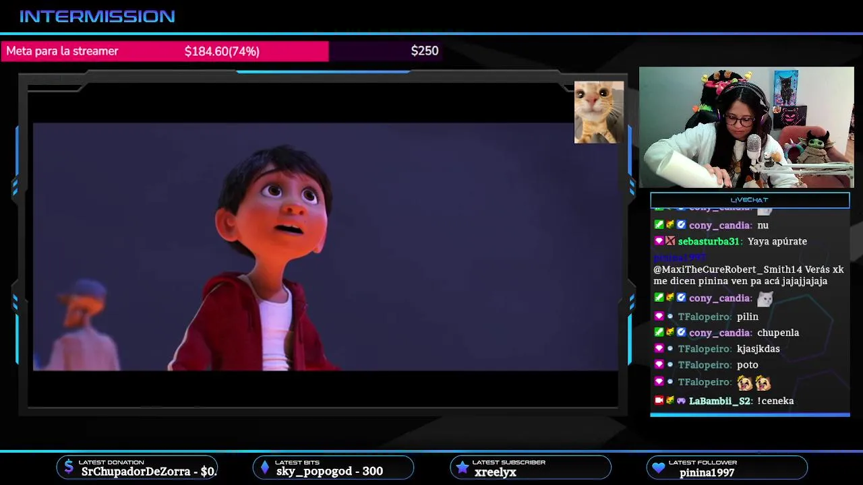Click the INTERMISSION title
This screenshot has height=485, width=863.
[x=97, y=16]
